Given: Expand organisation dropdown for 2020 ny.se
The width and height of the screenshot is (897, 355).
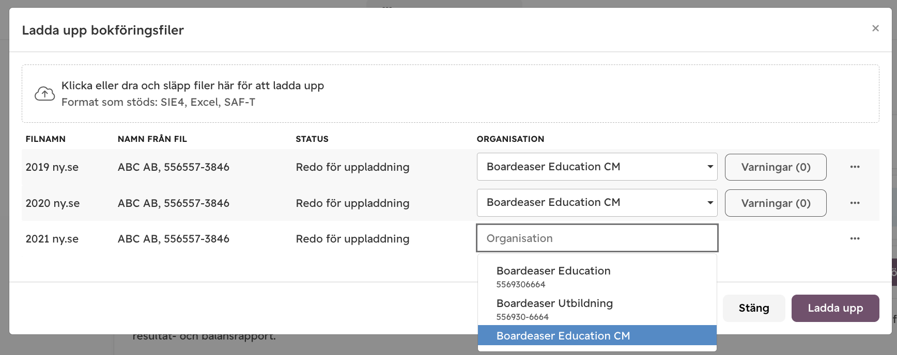Looking at the screenshot, I should 597,203.
